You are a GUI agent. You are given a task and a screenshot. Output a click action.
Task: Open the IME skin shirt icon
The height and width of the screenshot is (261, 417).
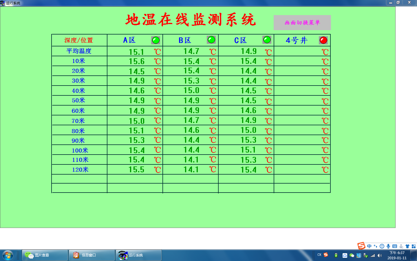(x=407, y=246)
